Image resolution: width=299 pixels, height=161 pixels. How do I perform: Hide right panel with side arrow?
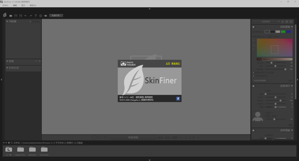298,80
